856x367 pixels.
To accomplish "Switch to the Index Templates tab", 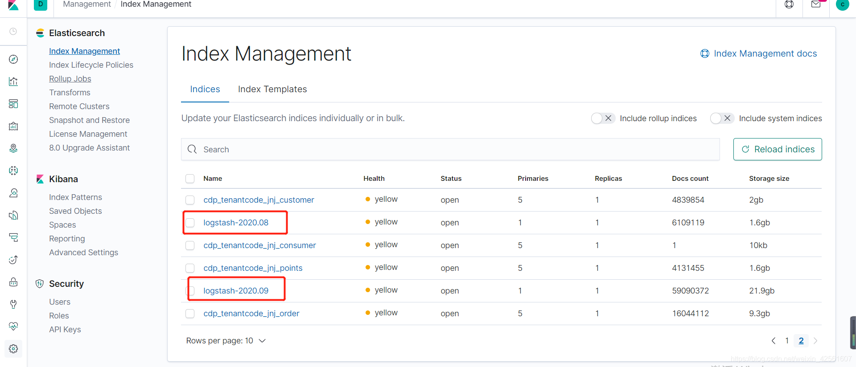I will pos(272,89).
